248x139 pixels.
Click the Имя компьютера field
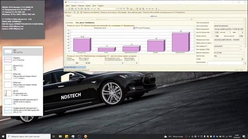pyautogui.click(x=229, y=26)
